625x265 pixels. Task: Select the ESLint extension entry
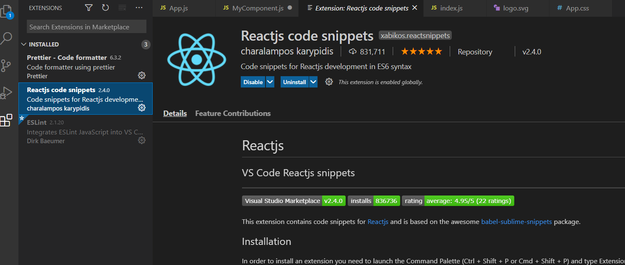pyautogui.click(x=86, y=131)
